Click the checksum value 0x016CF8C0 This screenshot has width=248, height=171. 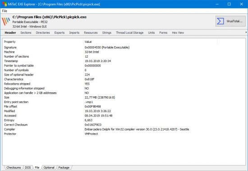(93, 125)
